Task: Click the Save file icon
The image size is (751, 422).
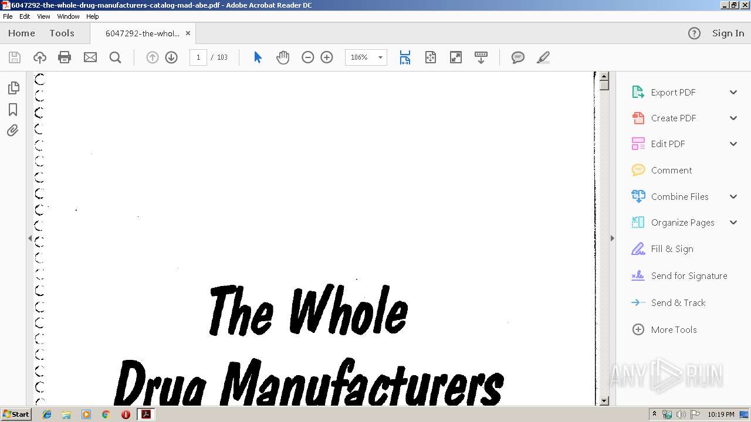Action: pos(15,57)
